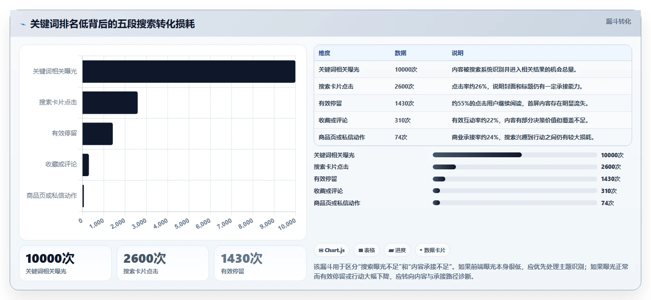Viewport: 651px width, 300px height.
Task: Select the 进度 chip
Action: point(397,250)
